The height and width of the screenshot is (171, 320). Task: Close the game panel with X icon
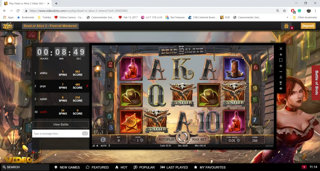point(281,49)
